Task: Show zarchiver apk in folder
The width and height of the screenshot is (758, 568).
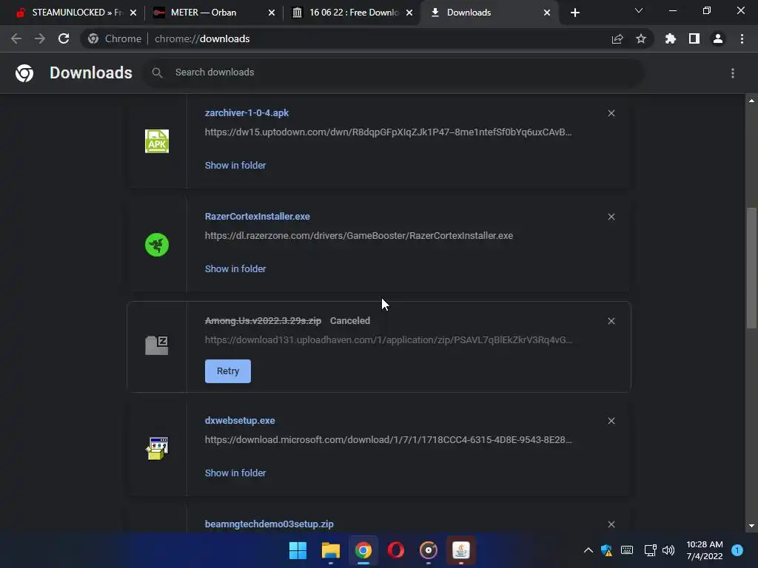Action: [235, 165]
